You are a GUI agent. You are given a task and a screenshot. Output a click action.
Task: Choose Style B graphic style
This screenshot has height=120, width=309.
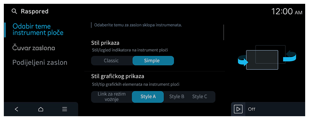point(177,97)
